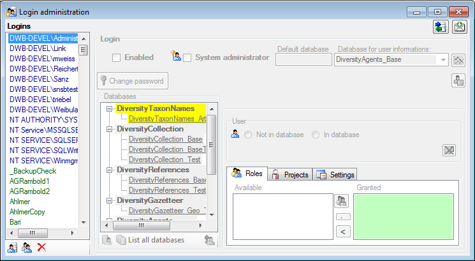The image size is (475, 261).
Task: Click the red X delete login icon
Action: pyautogui.click(x=41, y=248)
